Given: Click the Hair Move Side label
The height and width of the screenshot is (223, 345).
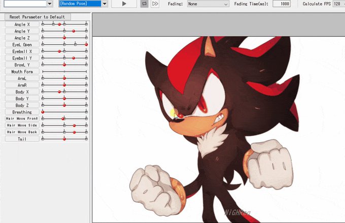Looking at the screenshot, I should (22, 125).
